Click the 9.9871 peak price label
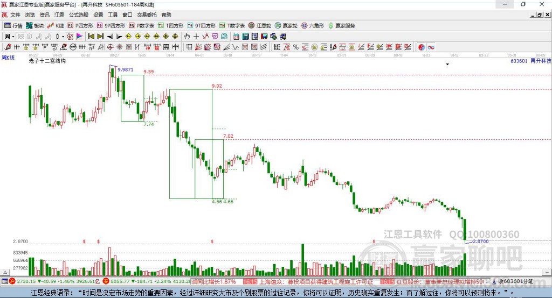The image size is (552, 298). 125,69
